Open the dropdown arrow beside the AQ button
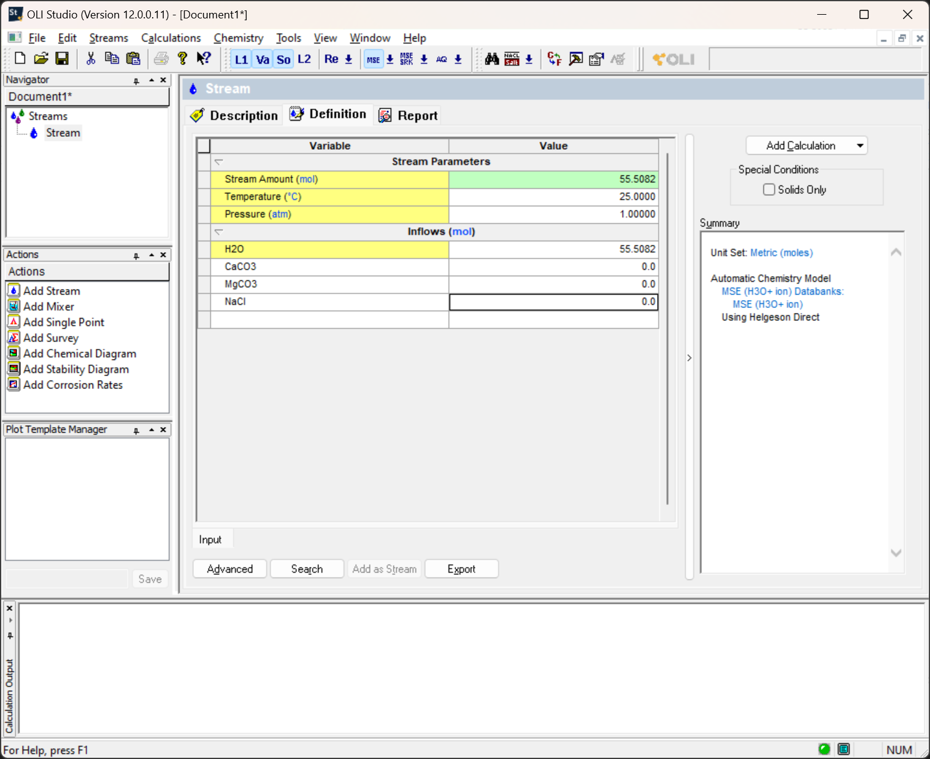This screenshot has width=930, height=759. tap(458, 60)
